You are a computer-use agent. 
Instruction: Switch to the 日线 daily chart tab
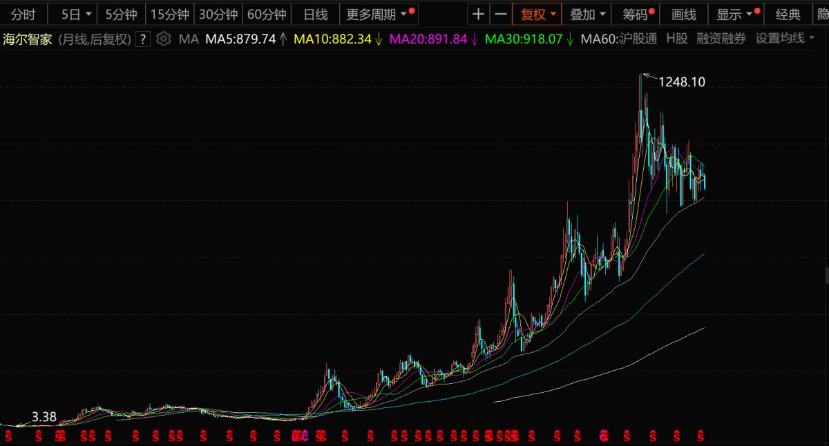click(x=316, y=14)
